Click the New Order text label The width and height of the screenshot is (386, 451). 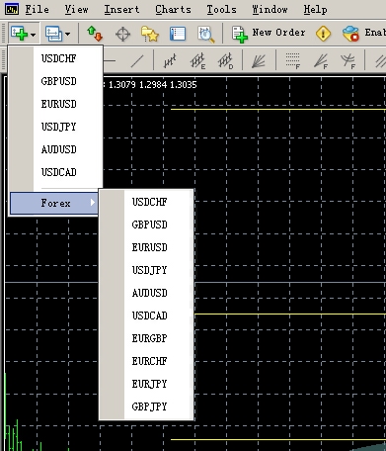[278, 33]
